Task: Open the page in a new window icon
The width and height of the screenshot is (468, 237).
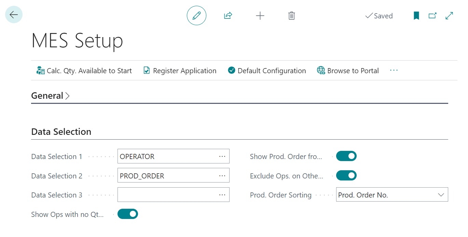Action: click(x=432, y=16)
